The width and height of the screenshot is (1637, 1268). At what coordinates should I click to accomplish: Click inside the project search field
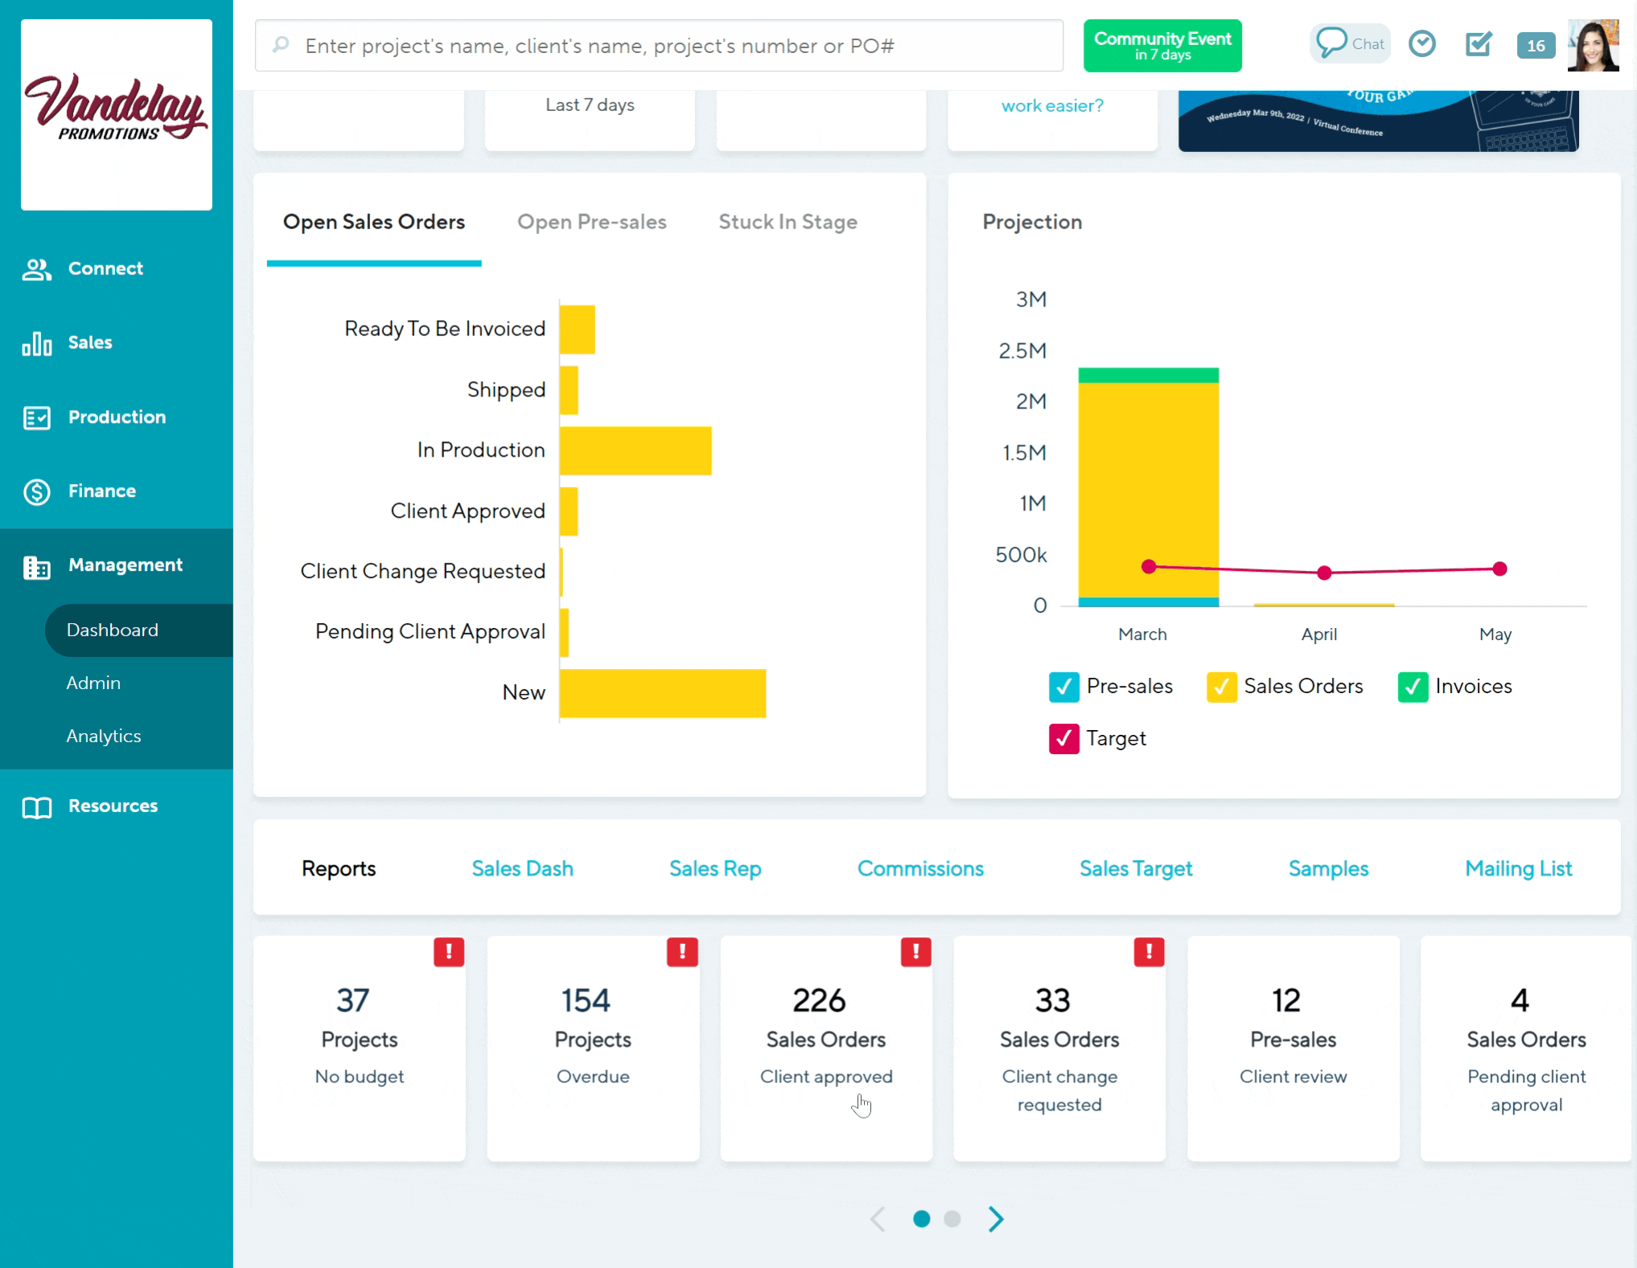pyautogui.click(x=658, y=45)
